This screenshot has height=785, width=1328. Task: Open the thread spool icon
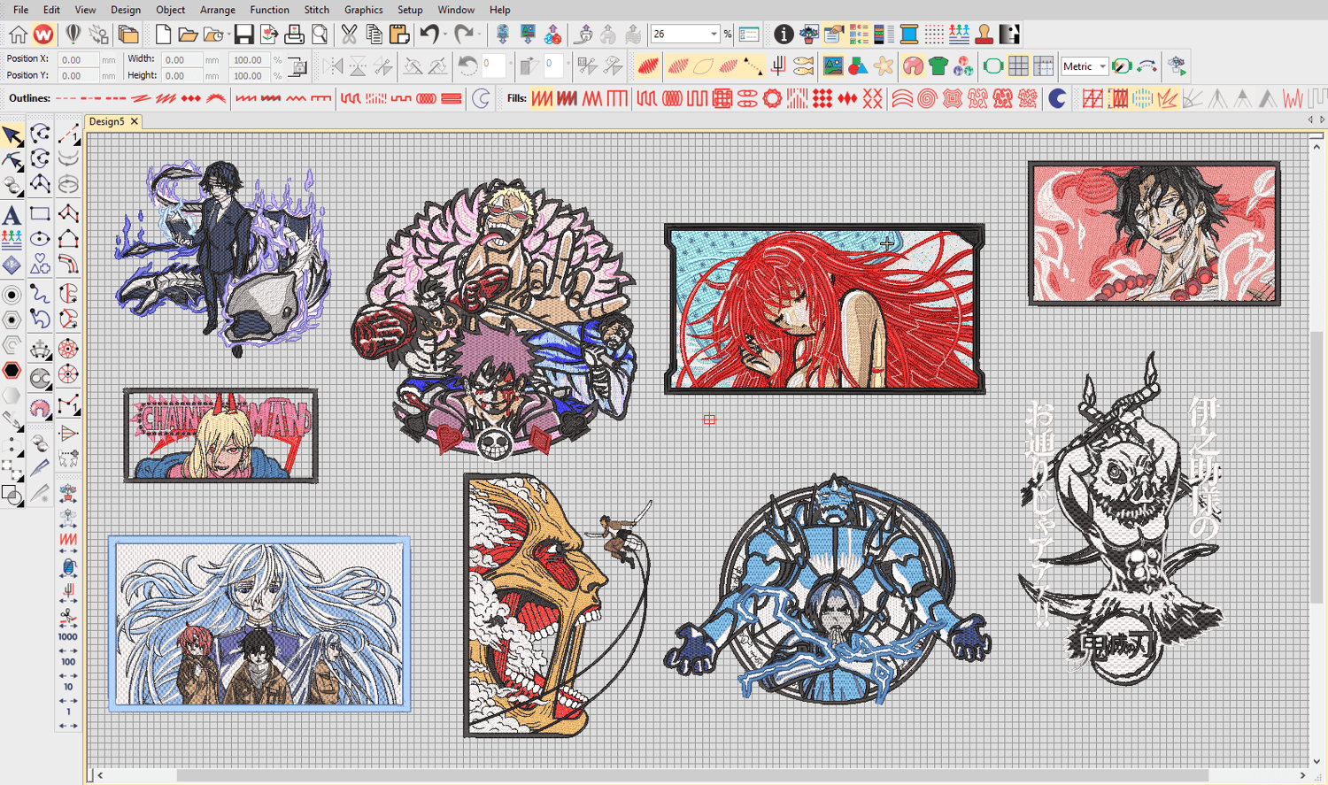click(x=908, y=35)
